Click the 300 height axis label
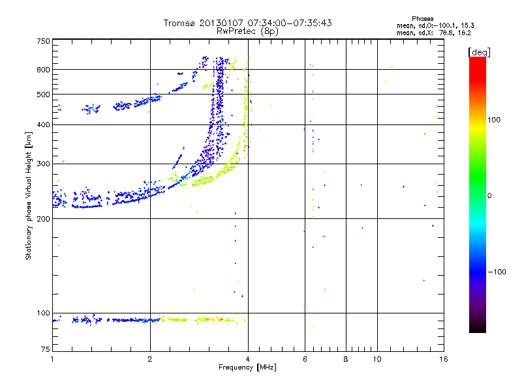The width and height of the screenshot is (522, 391). [x=44, y=164]
